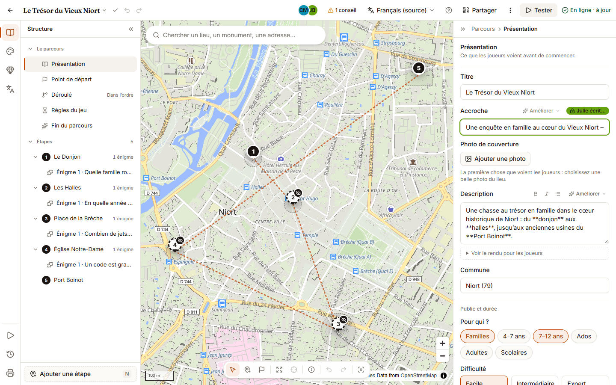Expand Voir le rendu pour les joueurs
Viewport: 616px width, 385px height.
[x=535, y=253]
